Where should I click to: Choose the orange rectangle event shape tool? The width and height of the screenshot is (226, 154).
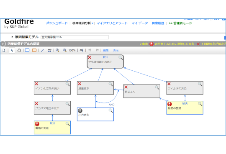tap(34, 50)
